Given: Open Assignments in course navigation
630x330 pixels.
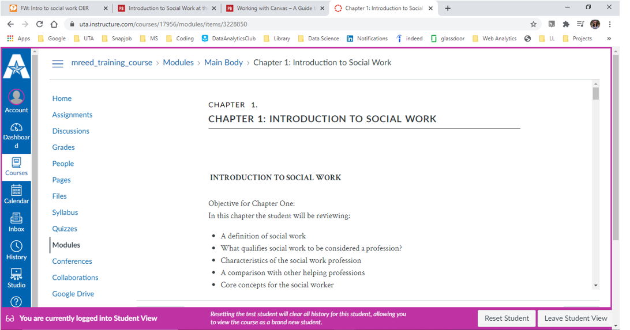Looking at the screenshot, I should (x=72, y=115).
